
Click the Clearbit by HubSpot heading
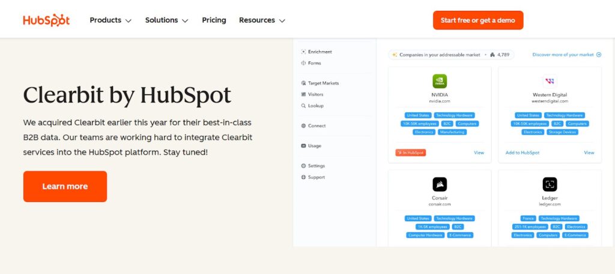[127, 95]
